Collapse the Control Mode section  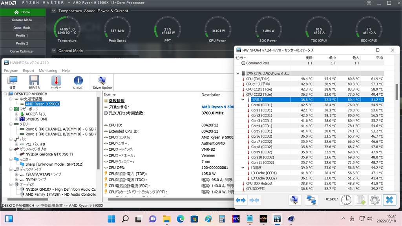tap(53, 51)
